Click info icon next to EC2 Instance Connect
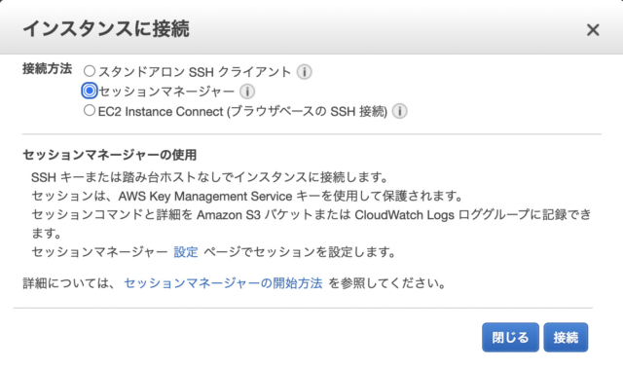The height and width of the screenshot is (369, 623). click(x=400, y=111)
